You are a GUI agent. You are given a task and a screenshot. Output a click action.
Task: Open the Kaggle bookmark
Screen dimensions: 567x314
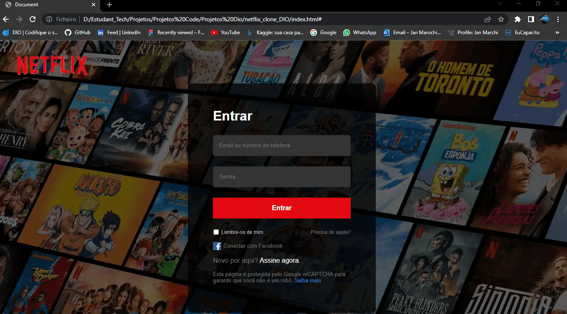[x=275, y=32]
